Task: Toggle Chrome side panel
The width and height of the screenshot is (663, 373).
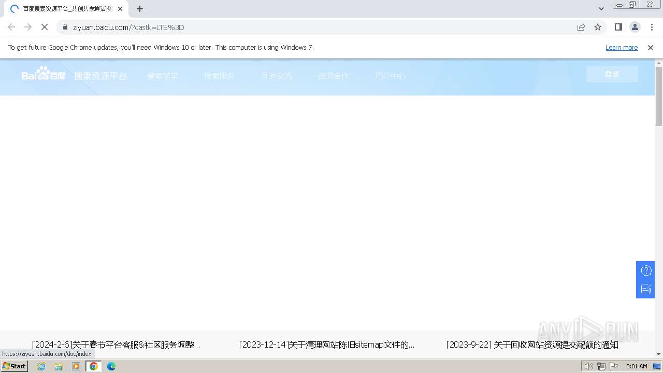Action: (618, 27)
